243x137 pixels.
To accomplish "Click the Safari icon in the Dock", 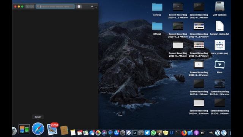I will pyautogui.click(x=38, y=129).
